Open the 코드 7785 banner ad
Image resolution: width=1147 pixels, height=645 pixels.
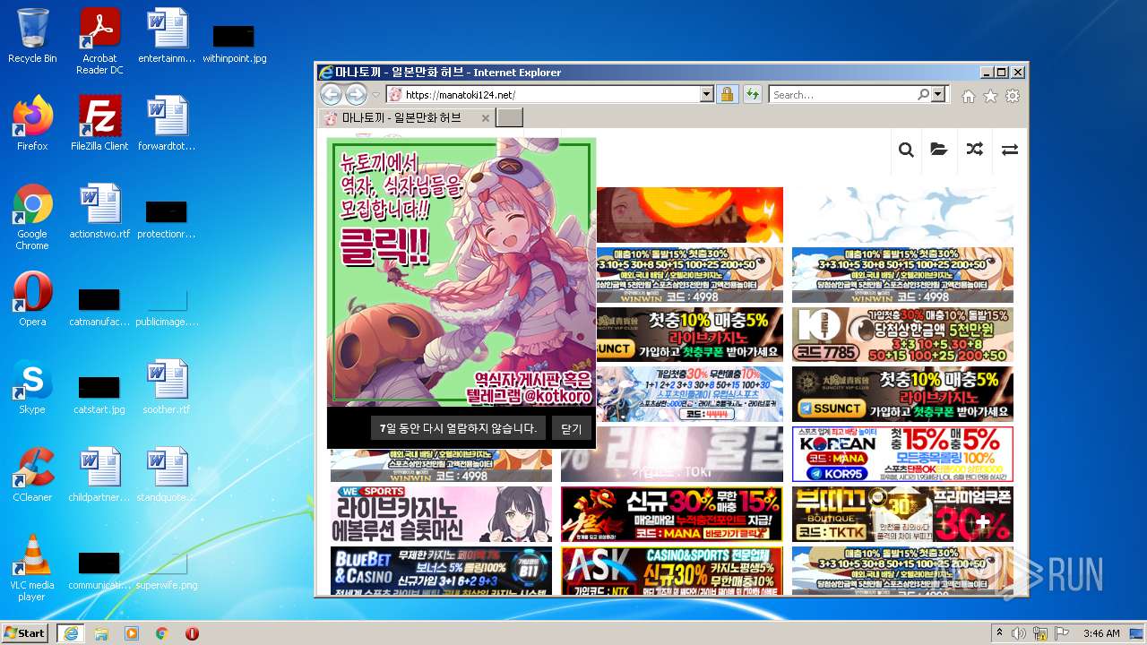[x=902, y=334]
